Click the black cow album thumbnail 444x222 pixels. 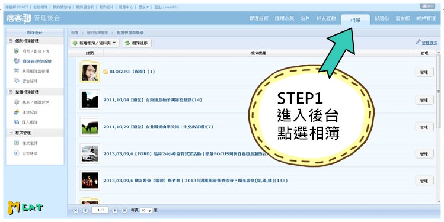point(90,127)
